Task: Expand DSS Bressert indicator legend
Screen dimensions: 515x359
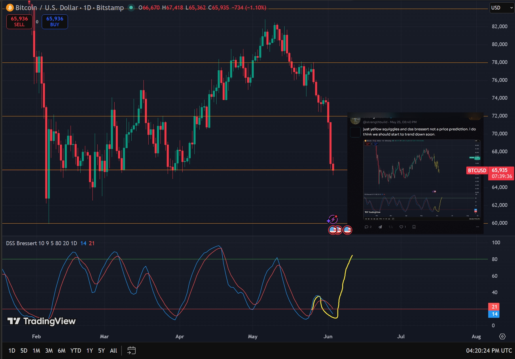Action: click(x=41, y=243)
